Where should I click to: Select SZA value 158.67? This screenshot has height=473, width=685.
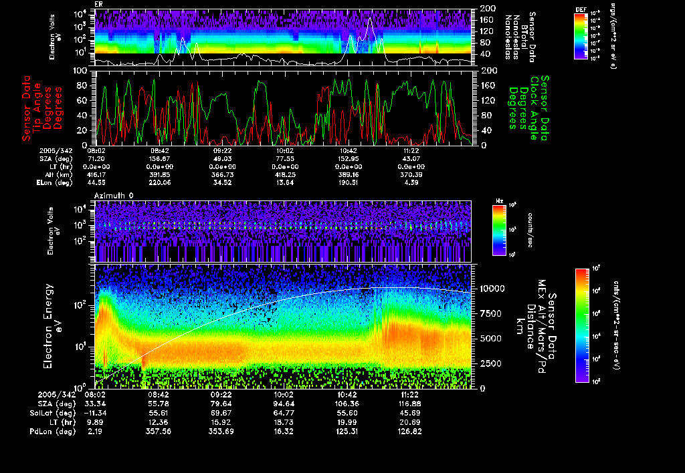pyautogui.click(x=159, y=159)
